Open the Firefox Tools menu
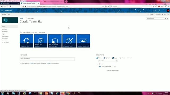 tap(22, 1)
